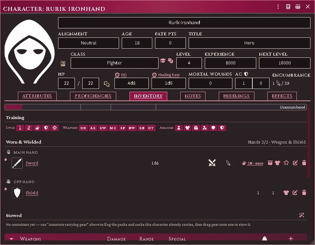
Task: Click the edit pencil icon for the Sword
Action: pyautogui.click(x=295, y=163)
